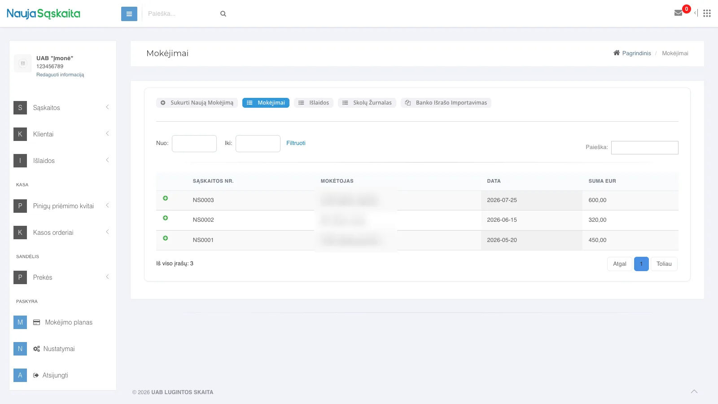Open Nustatymai settings menu item
The image size is (718, 404).
(59, 349)
